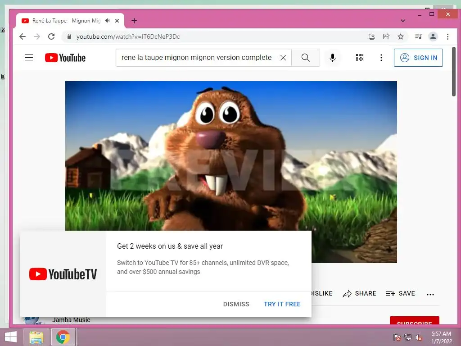Open Chrome's three-dot menu
Image resolution: width=461 pixels, height=346 pixels.
click(x=447, y=36)
